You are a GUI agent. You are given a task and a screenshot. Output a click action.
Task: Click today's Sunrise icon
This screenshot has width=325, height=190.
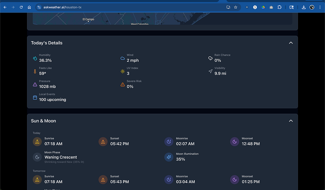(37, 142)
